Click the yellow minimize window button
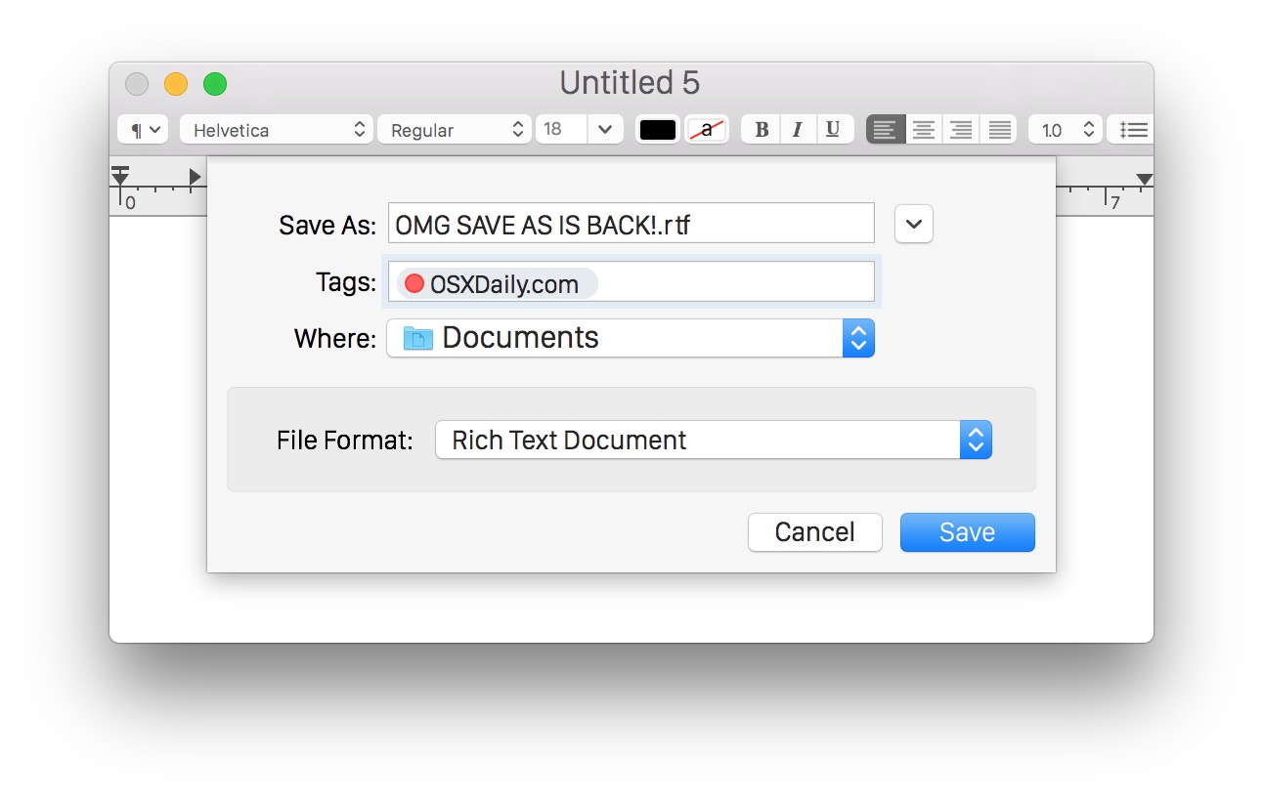 176,84
